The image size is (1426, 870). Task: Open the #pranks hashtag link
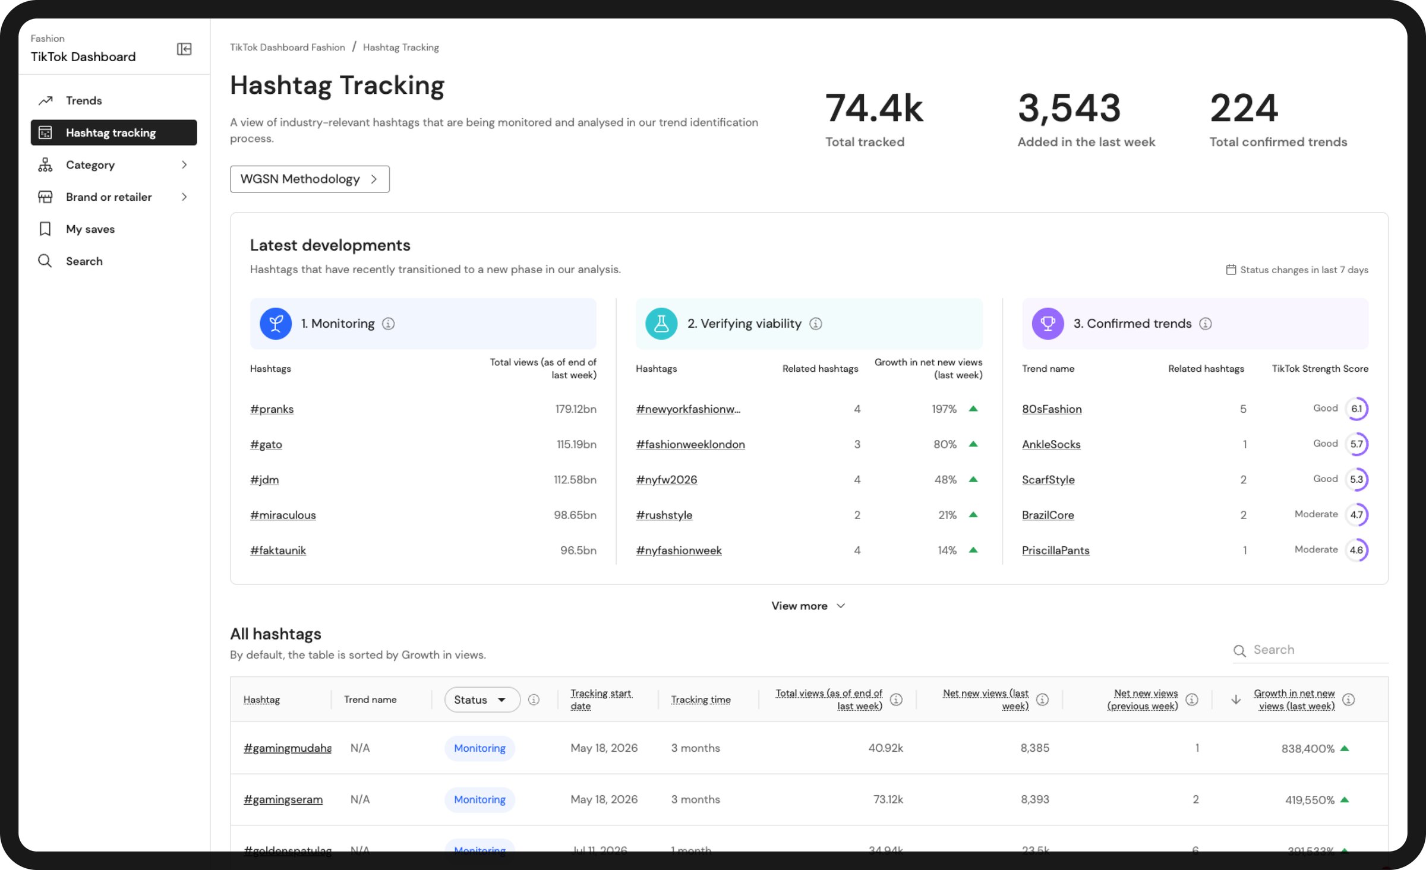tap(272, 409)
